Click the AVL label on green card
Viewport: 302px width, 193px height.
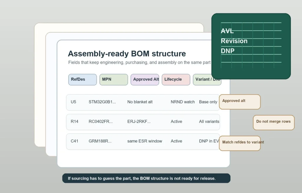[227, 31]
